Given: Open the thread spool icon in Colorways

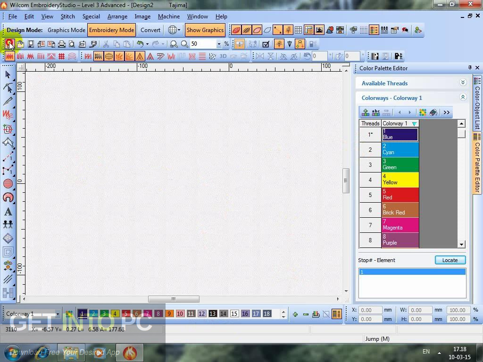Looking at the screenshot, I should (x=433, y=112).
